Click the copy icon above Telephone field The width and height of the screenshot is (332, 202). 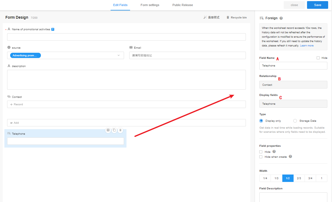tap(114, 130)
